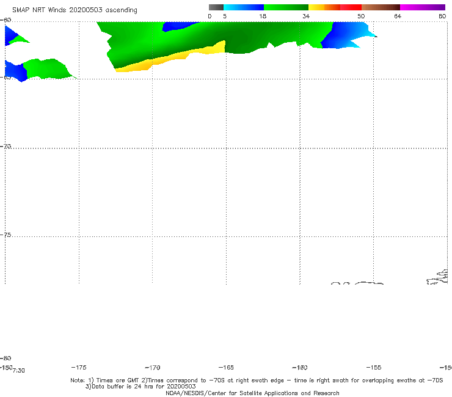Image resolution: width=452 pixels, height=397 pixels.
Task: Click the 7:30 swath time label
Action: coord(19,371)
